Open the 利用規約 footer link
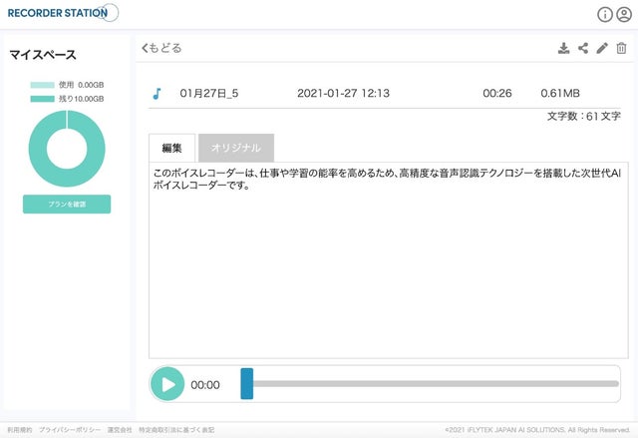The image size is (638, 438). pyautogui.click(x=19, y=429)
